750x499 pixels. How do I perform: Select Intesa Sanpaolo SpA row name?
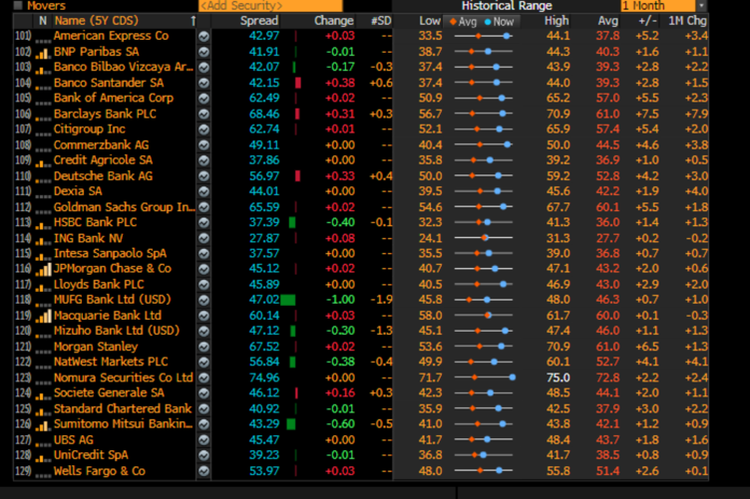click(x=110, y=253)
